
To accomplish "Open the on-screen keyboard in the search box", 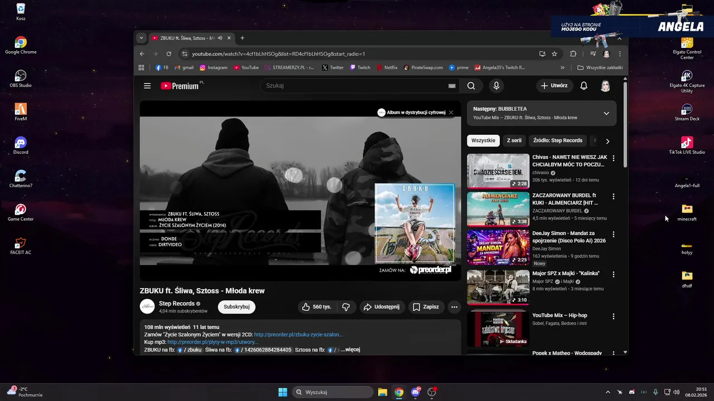I will click(x=452, y=86).
